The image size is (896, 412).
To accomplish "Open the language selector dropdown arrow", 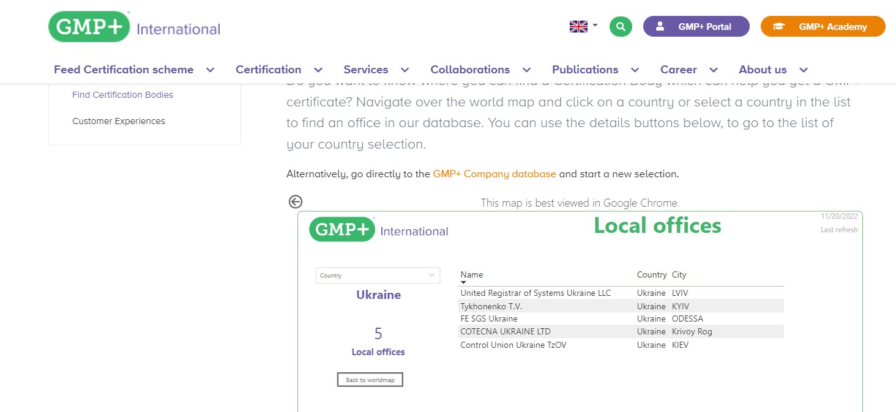I will pos(595,26).
